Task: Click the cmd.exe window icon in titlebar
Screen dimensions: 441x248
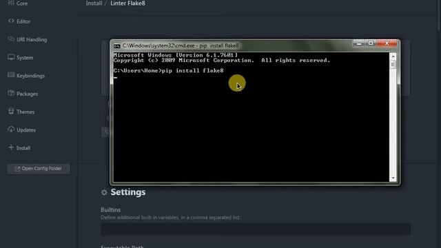Action: pos(117,46)
